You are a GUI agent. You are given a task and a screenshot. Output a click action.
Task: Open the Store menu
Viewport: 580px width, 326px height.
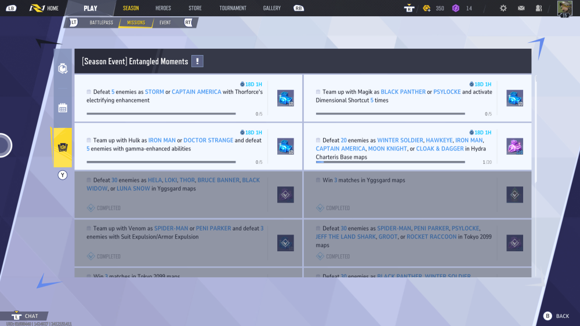[x=195, y=8]
